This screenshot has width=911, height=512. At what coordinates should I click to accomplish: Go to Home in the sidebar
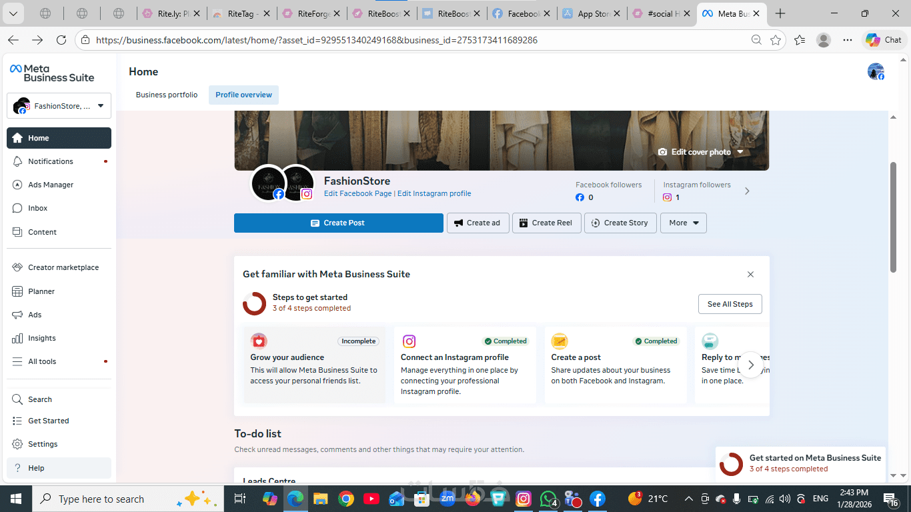pos(59,138)
